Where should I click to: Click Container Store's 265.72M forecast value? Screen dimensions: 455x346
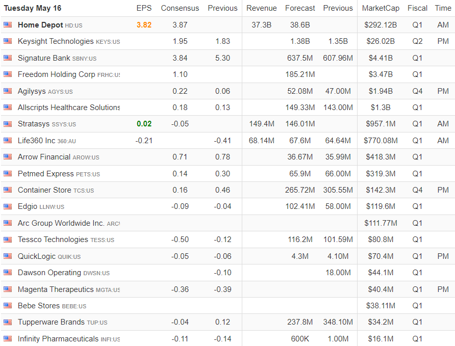coord(300,190)
